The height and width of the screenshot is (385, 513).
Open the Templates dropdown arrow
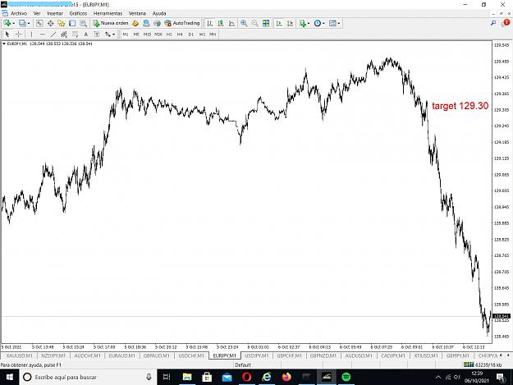click(339, 23)
